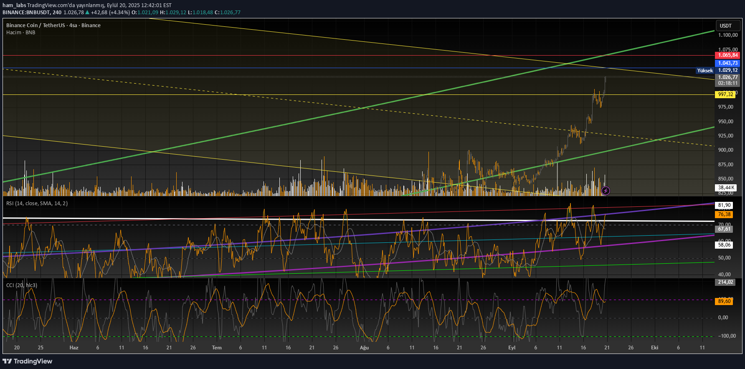This screenshot has height=369, width=745.
Task: Click the gray 67,61 RSI average label
Action: click(725, 229)
